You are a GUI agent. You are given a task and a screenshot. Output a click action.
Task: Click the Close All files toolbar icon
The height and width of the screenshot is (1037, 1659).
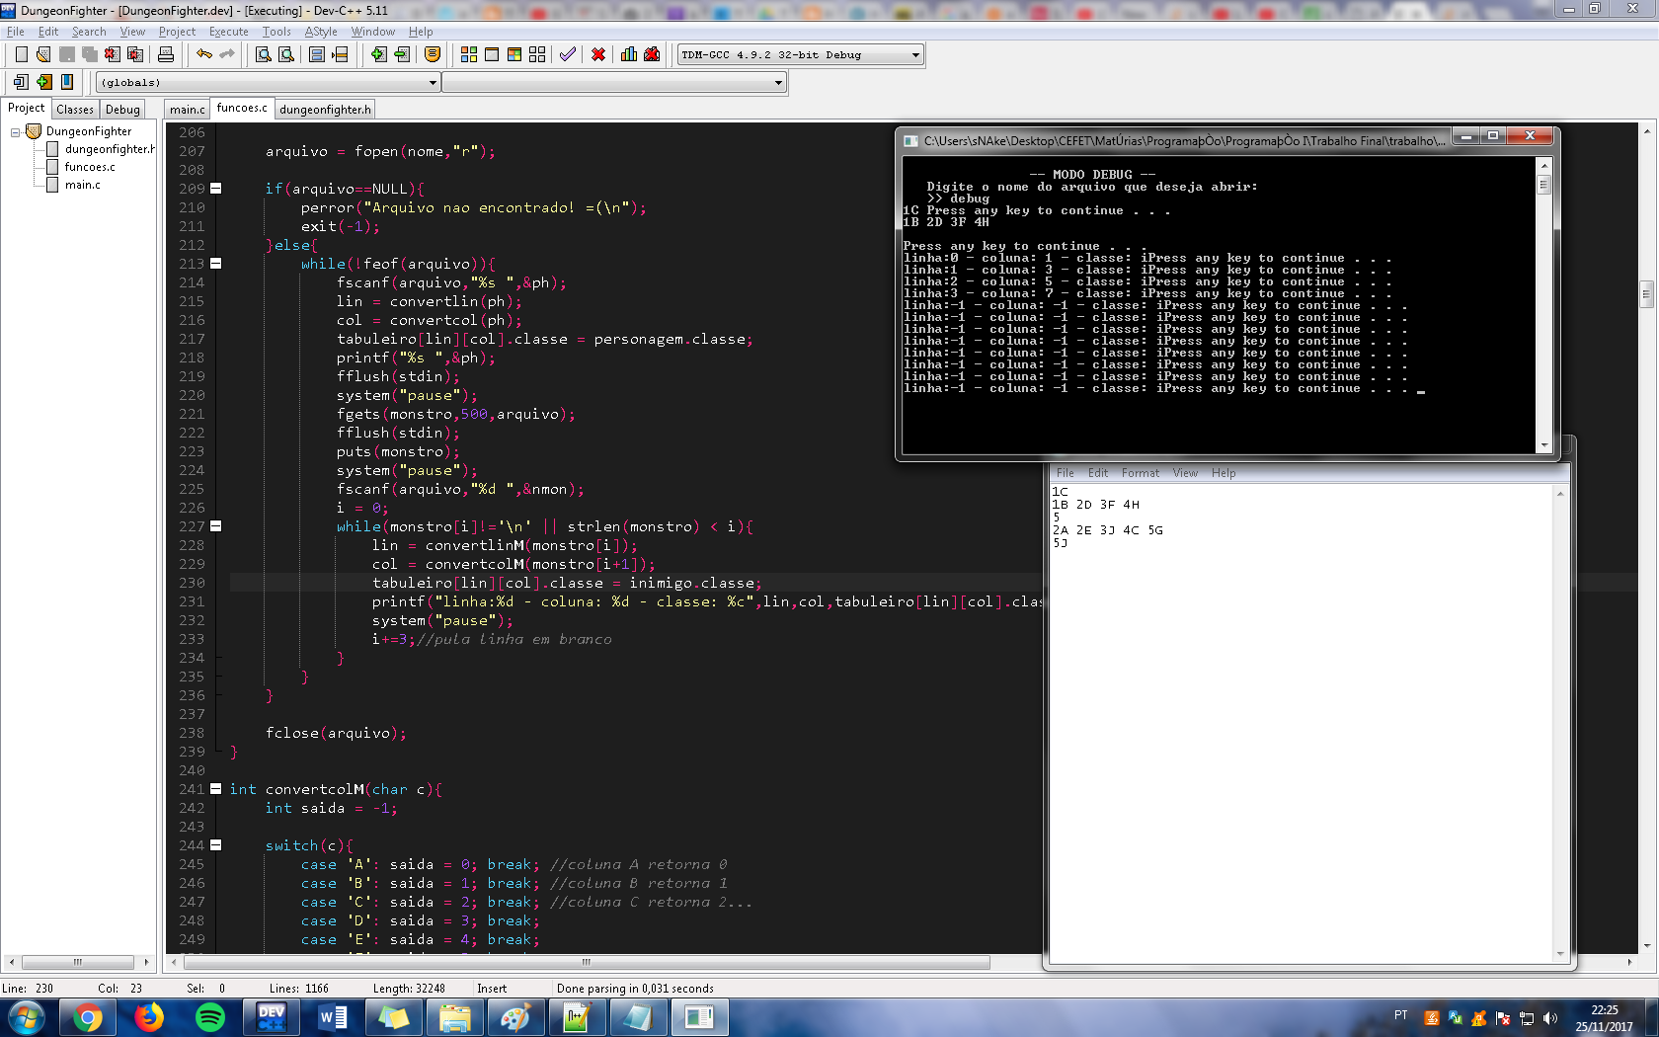135,54
